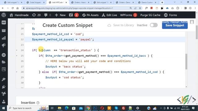Switch to the Code Snippets tab
Viewport: 198px width, 111px height.
point(36,2)
